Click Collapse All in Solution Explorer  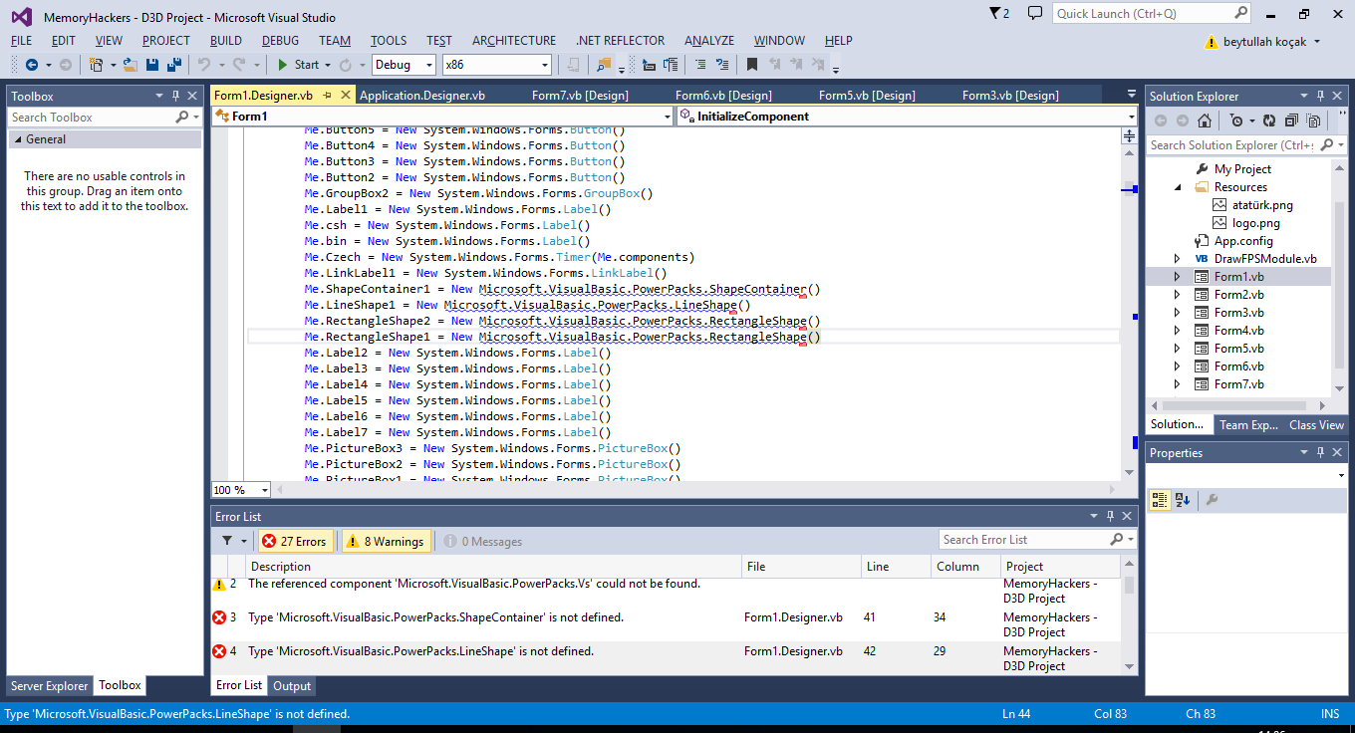tap(1291, 121)
